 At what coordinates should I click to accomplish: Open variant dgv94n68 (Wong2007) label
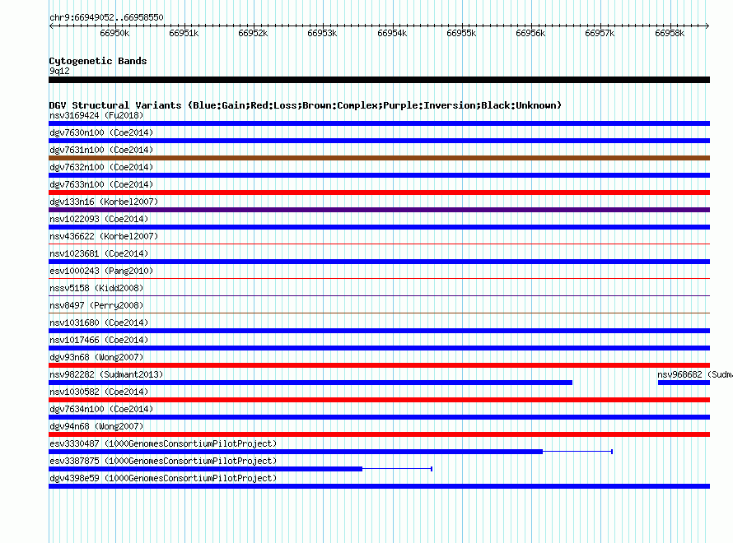click(96, 426)
